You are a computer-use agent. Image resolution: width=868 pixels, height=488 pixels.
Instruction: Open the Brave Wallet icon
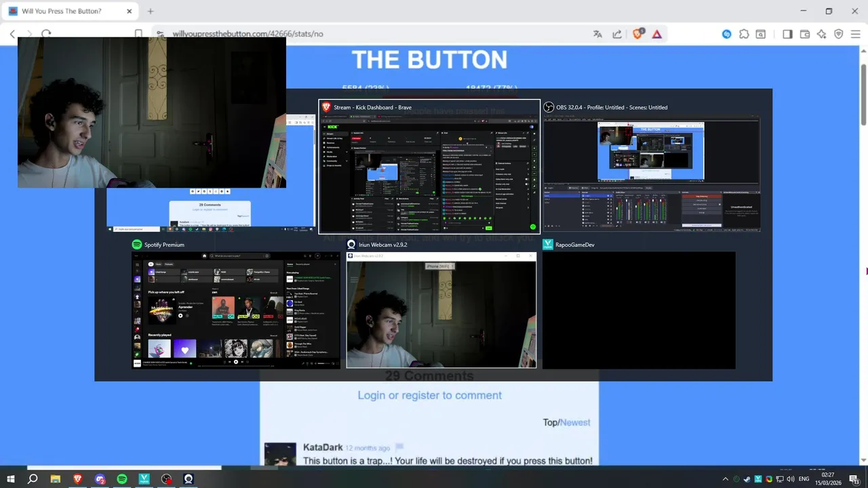(805, 34)
